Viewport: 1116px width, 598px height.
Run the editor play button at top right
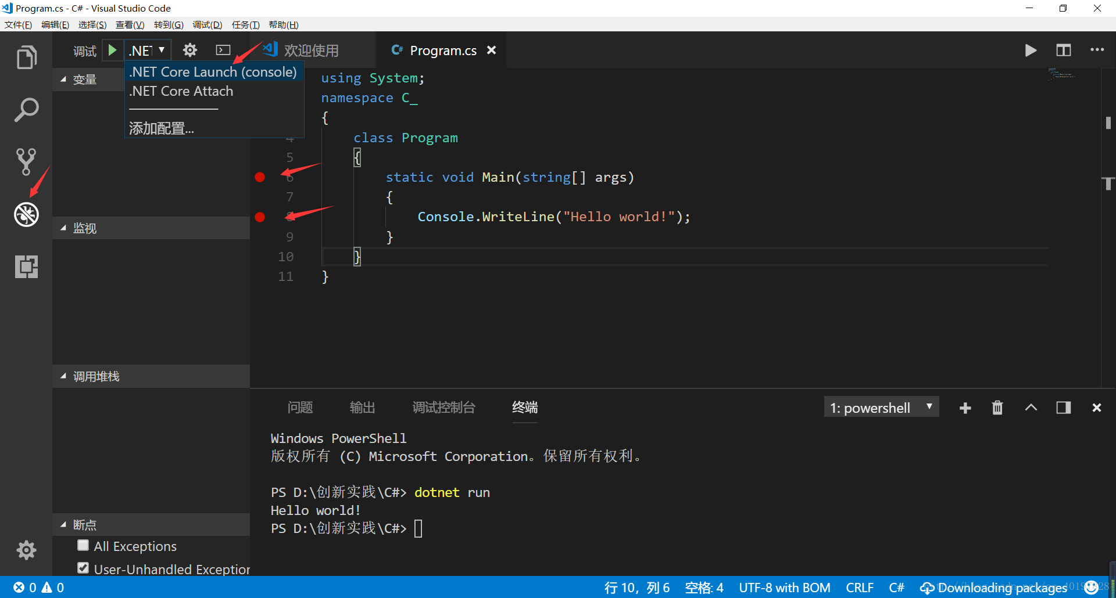coord(1031,51)
